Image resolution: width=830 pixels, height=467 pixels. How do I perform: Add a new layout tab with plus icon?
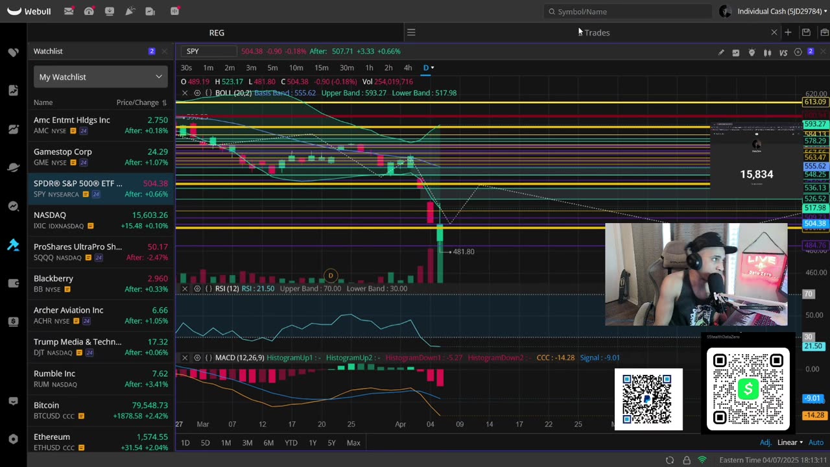[x=788, y=32]
